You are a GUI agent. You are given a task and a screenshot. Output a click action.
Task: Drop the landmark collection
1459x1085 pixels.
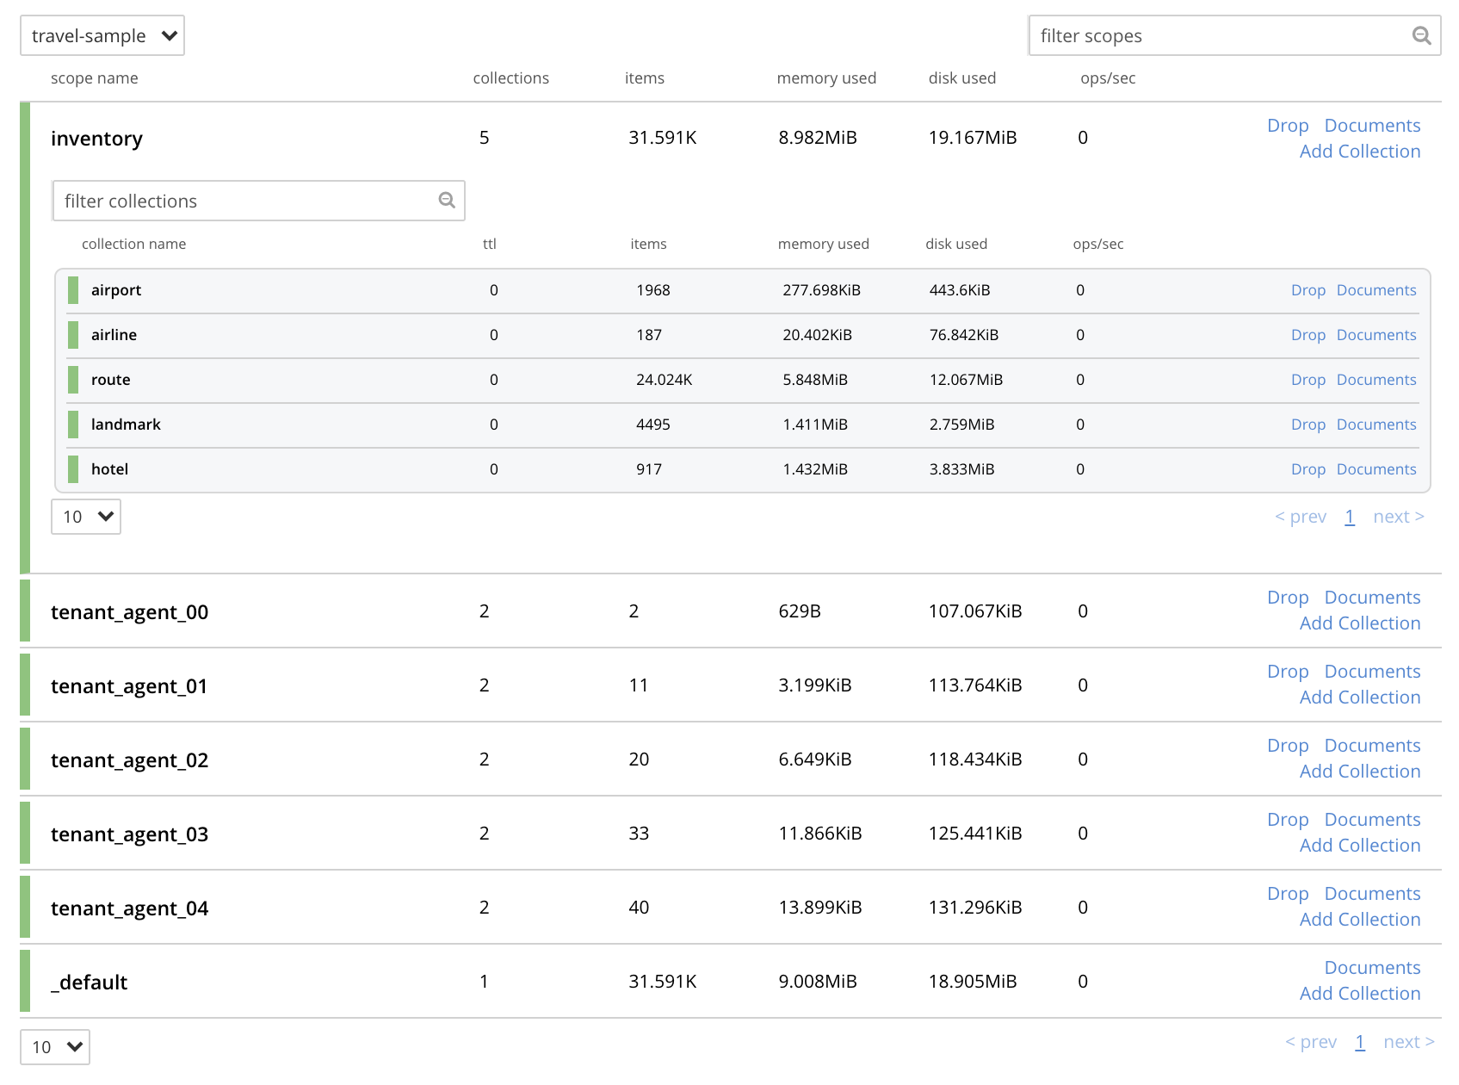(x=1308, y=425)
